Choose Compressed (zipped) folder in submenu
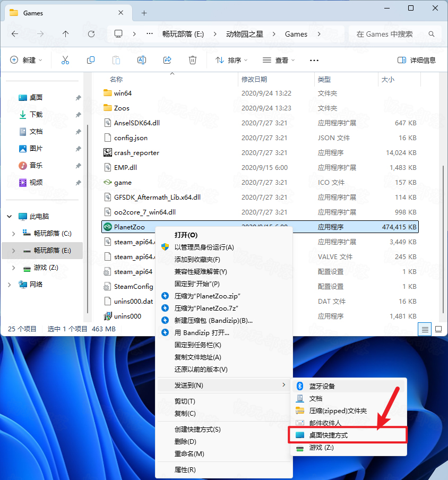The image size is (448, 480). point(349,411)
